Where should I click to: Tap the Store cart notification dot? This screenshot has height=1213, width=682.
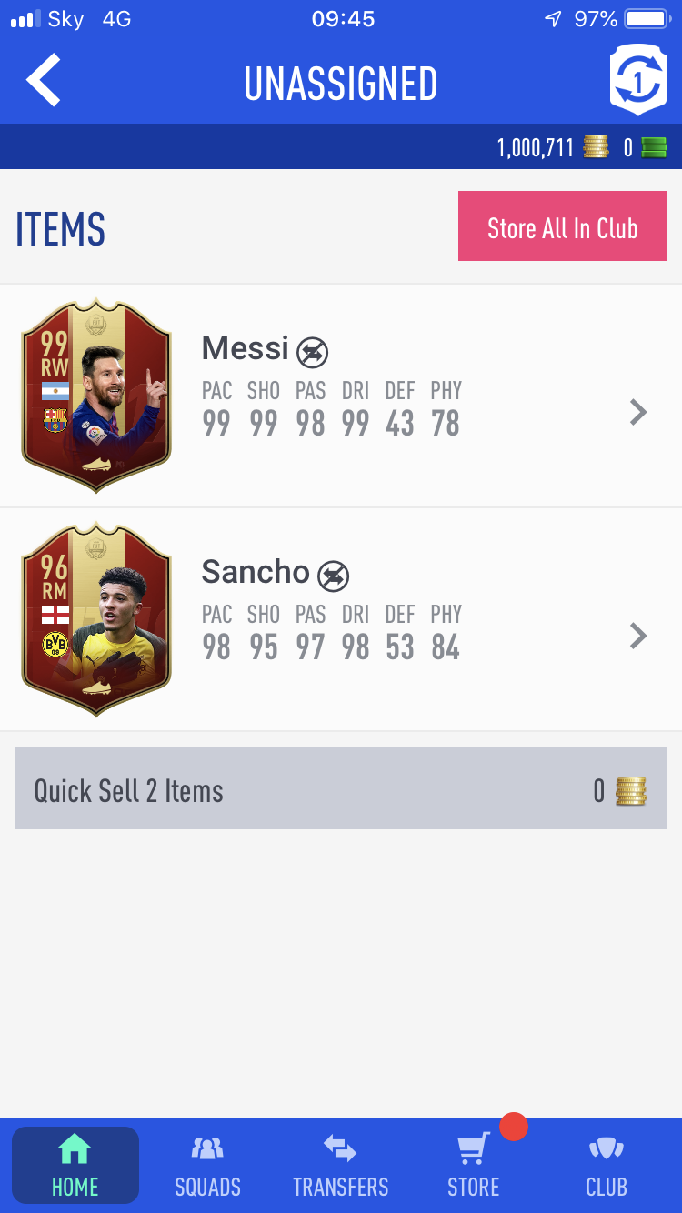click(514, 1127)
